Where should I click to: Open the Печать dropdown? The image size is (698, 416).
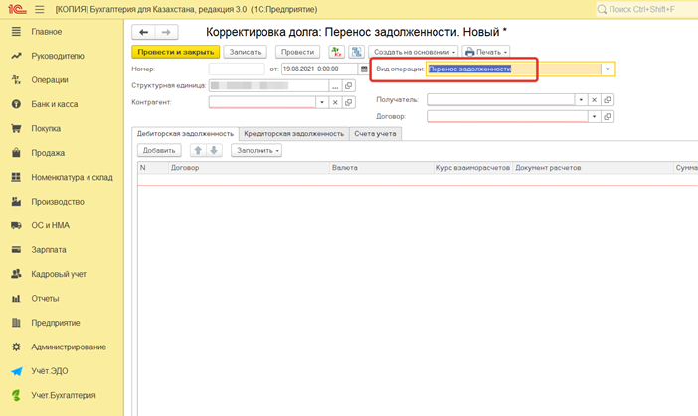pos(487,51)
